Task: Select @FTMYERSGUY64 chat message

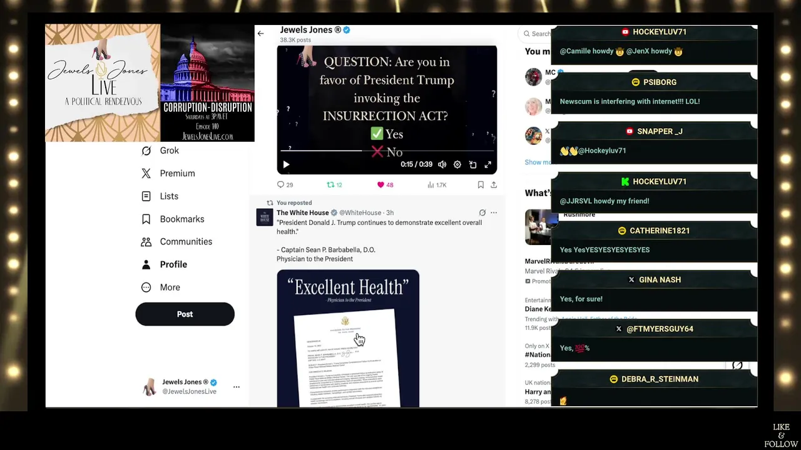Action: 654,339
